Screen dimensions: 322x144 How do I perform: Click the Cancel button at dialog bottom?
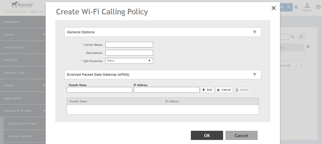coord(241,135)
